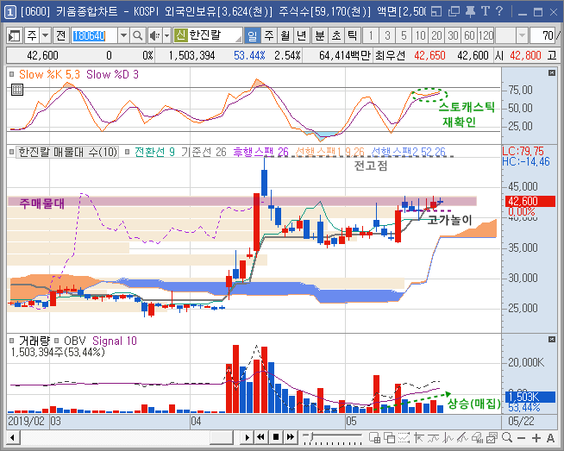Open the stock code dropdown arrow
The height and width of the screenshot is (451, 564).
pos(123,35)
